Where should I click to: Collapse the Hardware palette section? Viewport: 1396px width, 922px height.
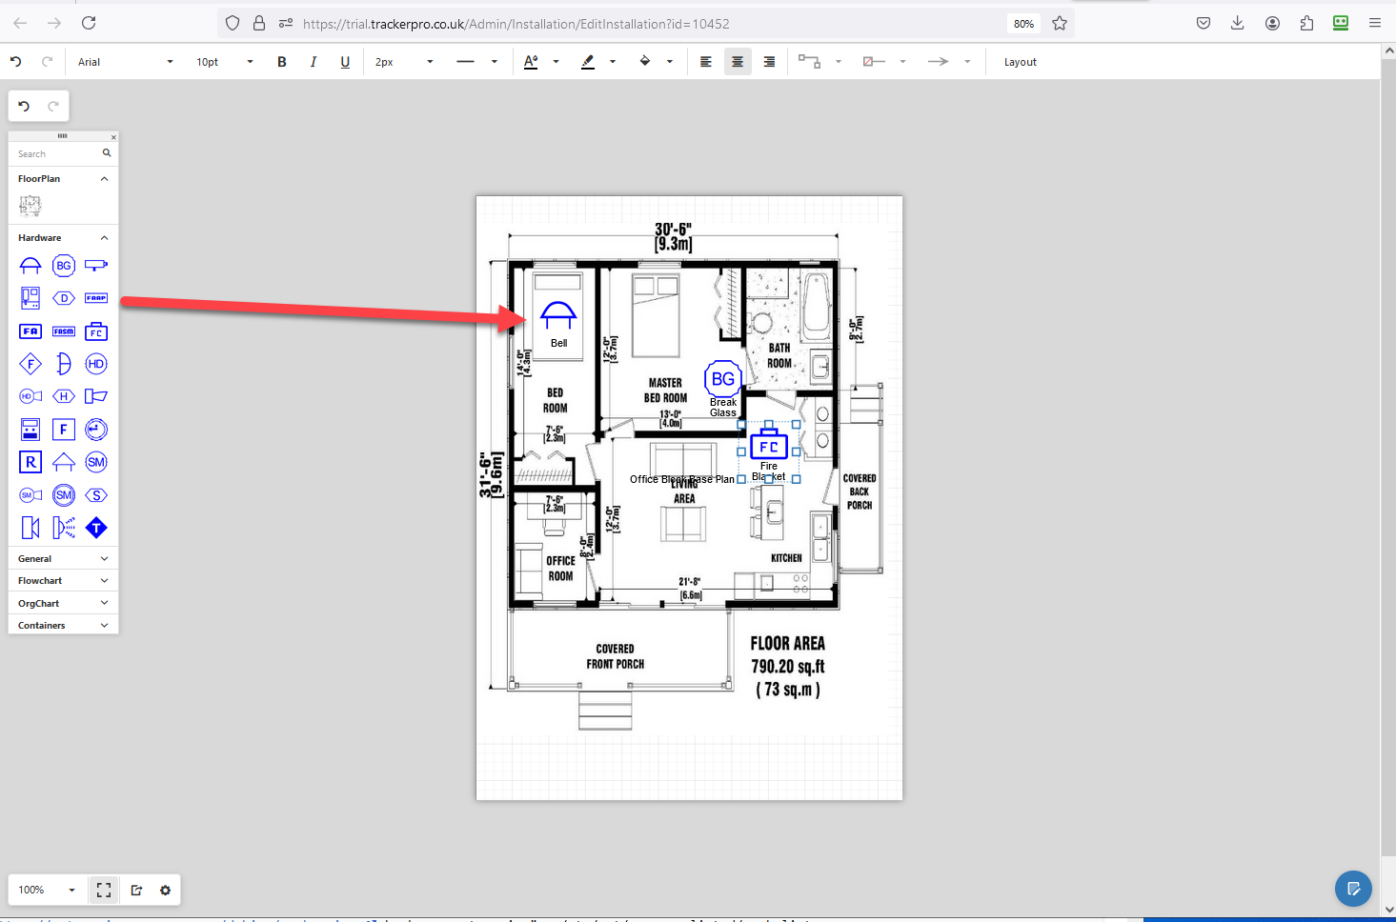pyautogui.click(x=104, y=238)
